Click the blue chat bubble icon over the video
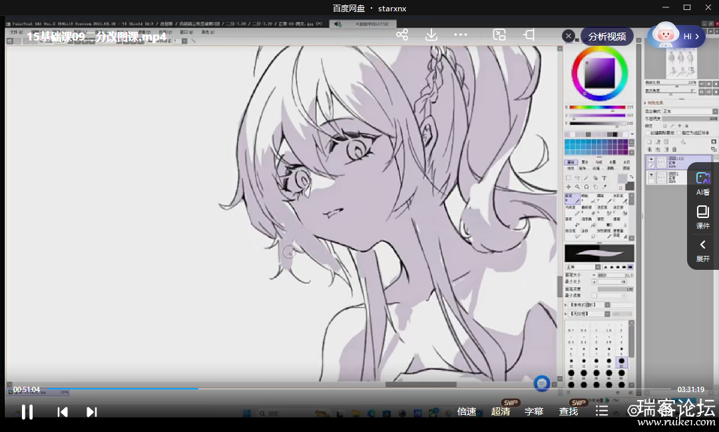This screenshot has height=432, width=719. pos(542,383)
